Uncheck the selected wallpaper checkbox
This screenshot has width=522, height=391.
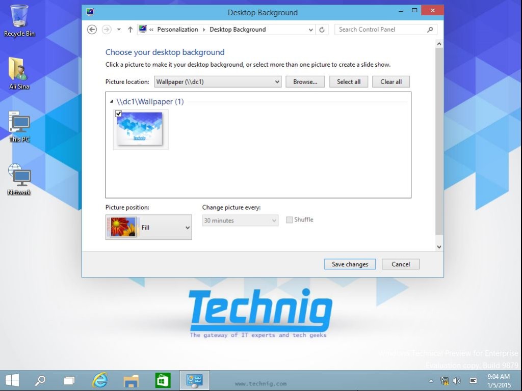[118, 114]
